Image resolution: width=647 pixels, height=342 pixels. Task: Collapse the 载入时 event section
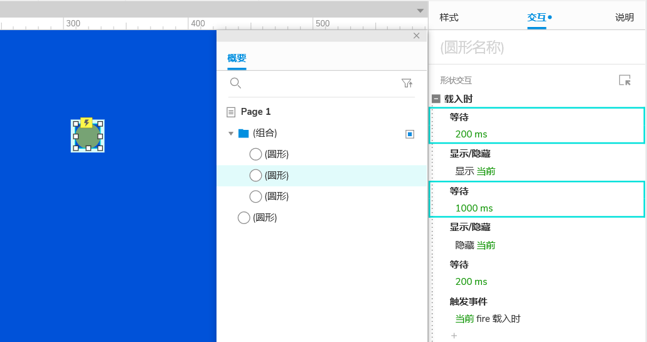(436, 99)
